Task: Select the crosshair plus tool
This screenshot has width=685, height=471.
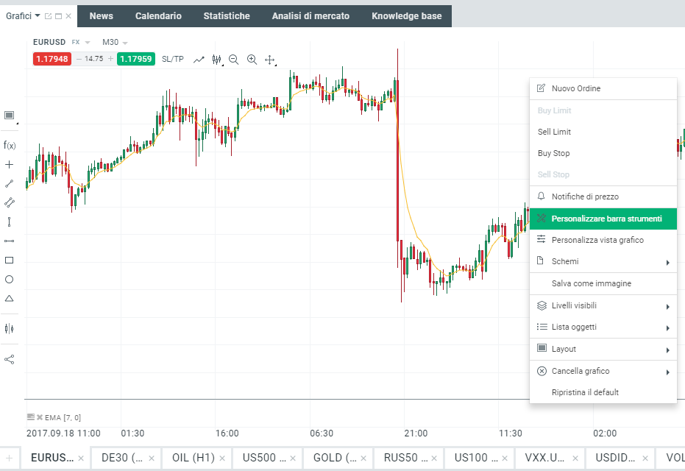Action: 10,164
